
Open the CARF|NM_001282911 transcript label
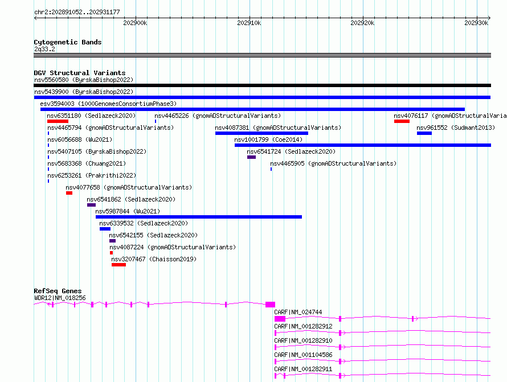[303, 369]
